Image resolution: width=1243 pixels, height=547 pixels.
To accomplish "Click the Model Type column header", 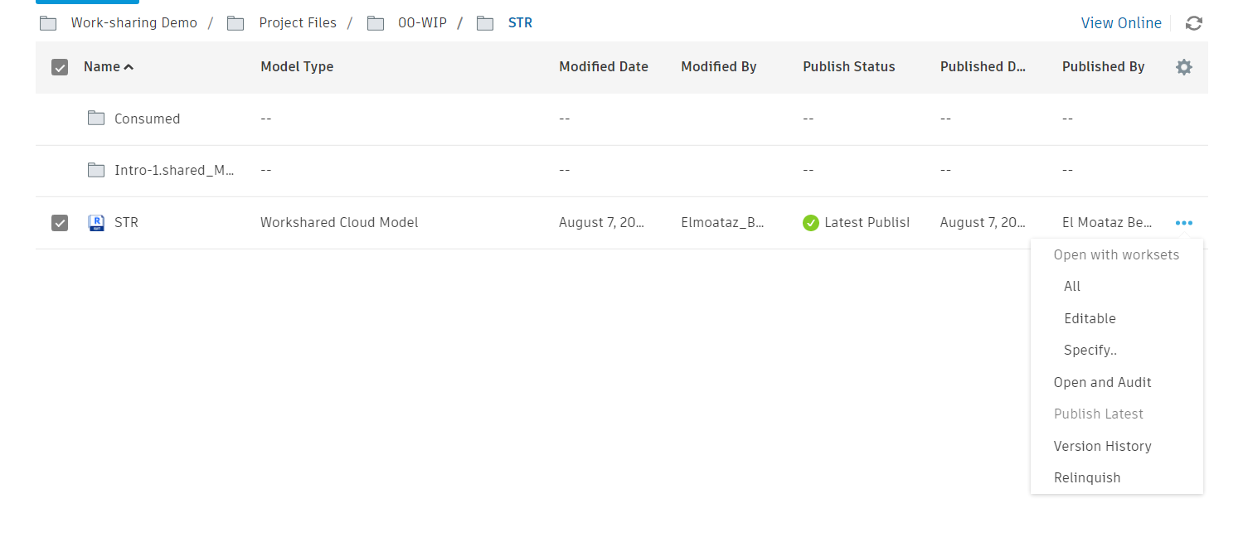I will 297,67.
